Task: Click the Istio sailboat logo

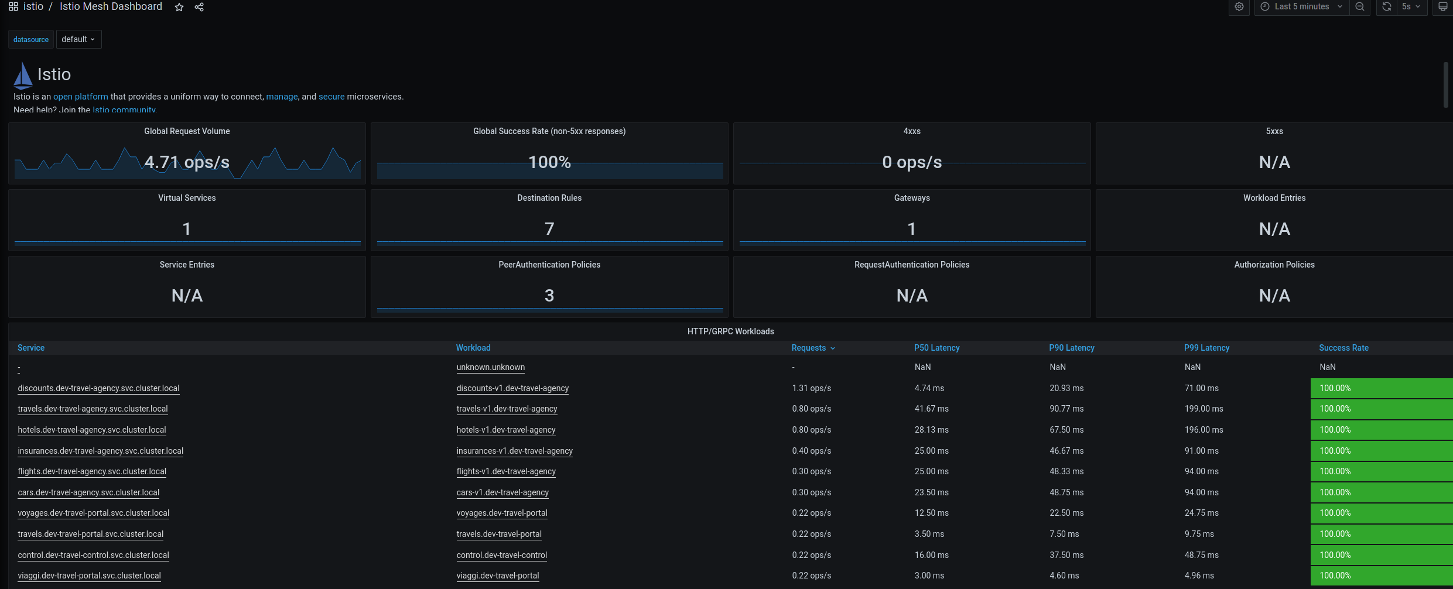Action: click(23, 75)
